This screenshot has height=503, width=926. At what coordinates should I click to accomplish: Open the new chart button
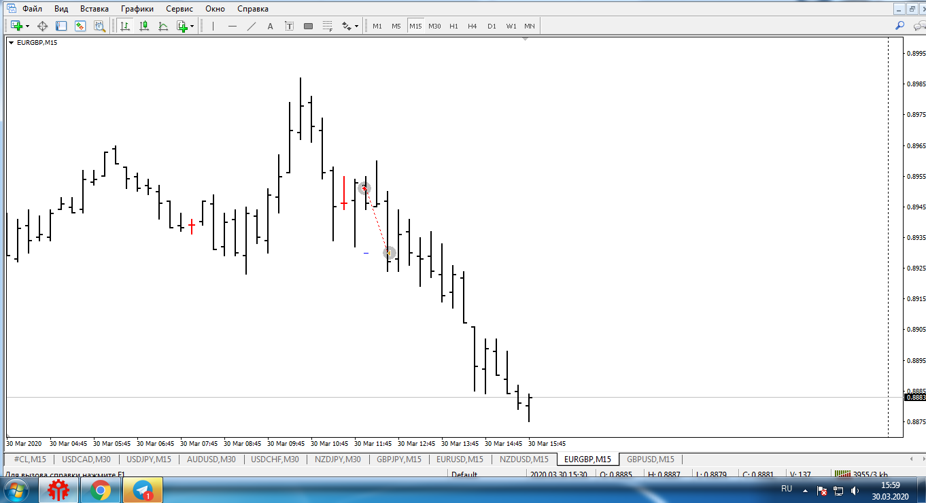[16, 26]
